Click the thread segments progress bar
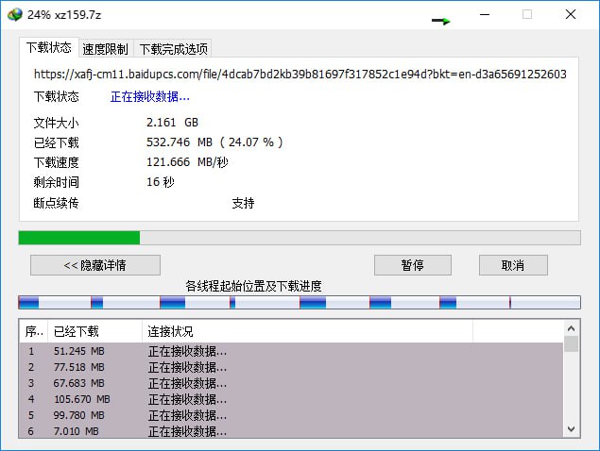Image resolution: width=600 pixels, height=451 pixels. (x=300, y=302)
